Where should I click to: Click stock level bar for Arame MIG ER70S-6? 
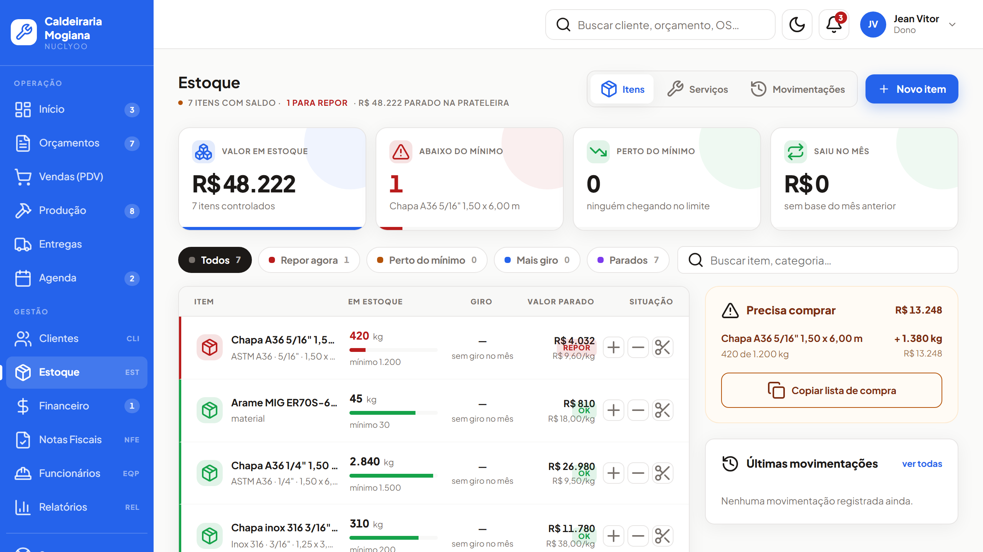click(x=393, y=413)
